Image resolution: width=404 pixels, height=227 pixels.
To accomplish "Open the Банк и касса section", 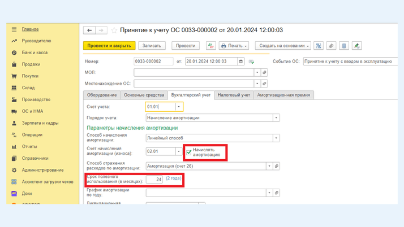I will 35,53.
